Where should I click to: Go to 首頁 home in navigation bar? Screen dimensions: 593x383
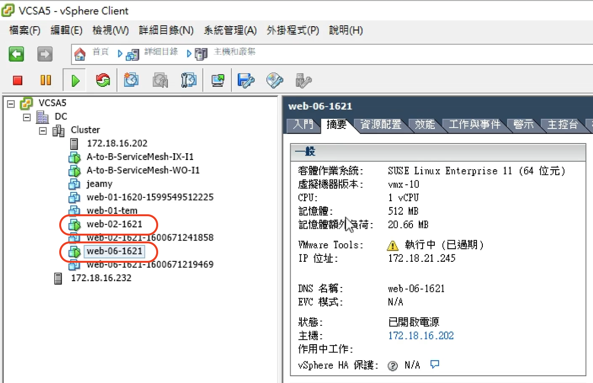[101, 52]
